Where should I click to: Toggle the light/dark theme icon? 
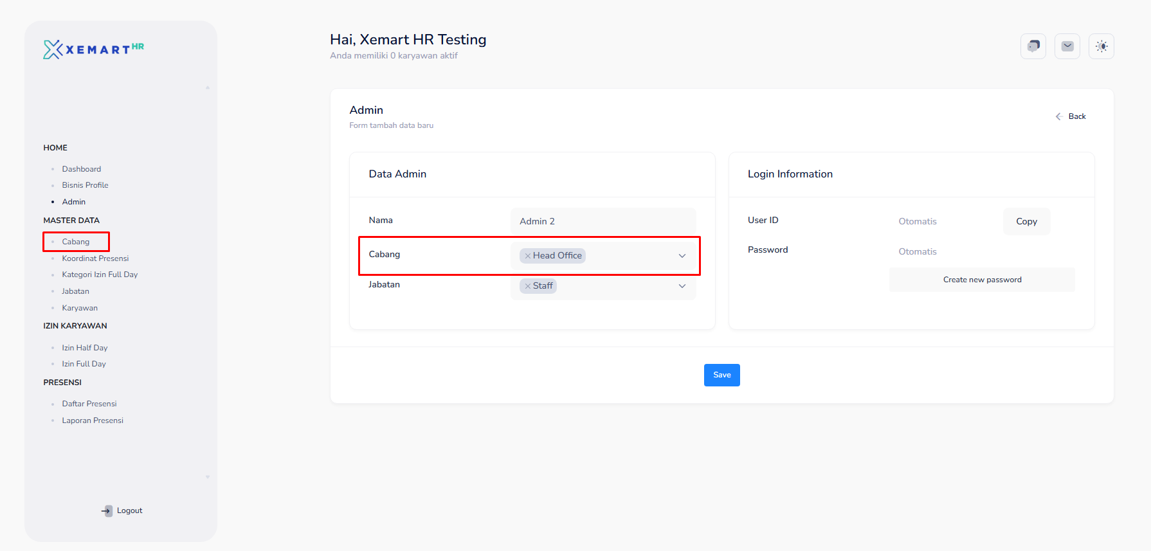tap(1101, 46)
